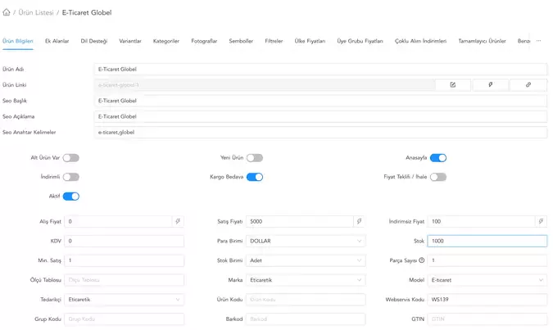The width and height of the screenshot is (553, 330).
Task: Click the help icon next to Parça Sayısı
Action: pos(421,260)
